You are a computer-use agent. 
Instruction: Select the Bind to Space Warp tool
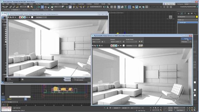(x=17, y=7)
